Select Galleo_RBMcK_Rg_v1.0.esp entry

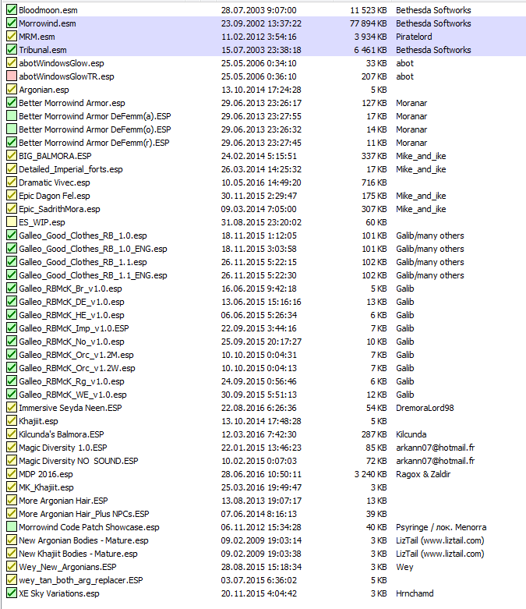(72, 381)
